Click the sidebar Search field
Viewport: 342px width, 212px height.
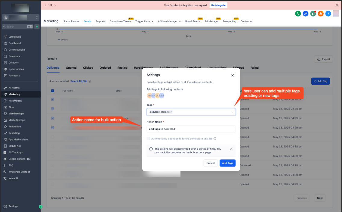click(x=18, y=26)
